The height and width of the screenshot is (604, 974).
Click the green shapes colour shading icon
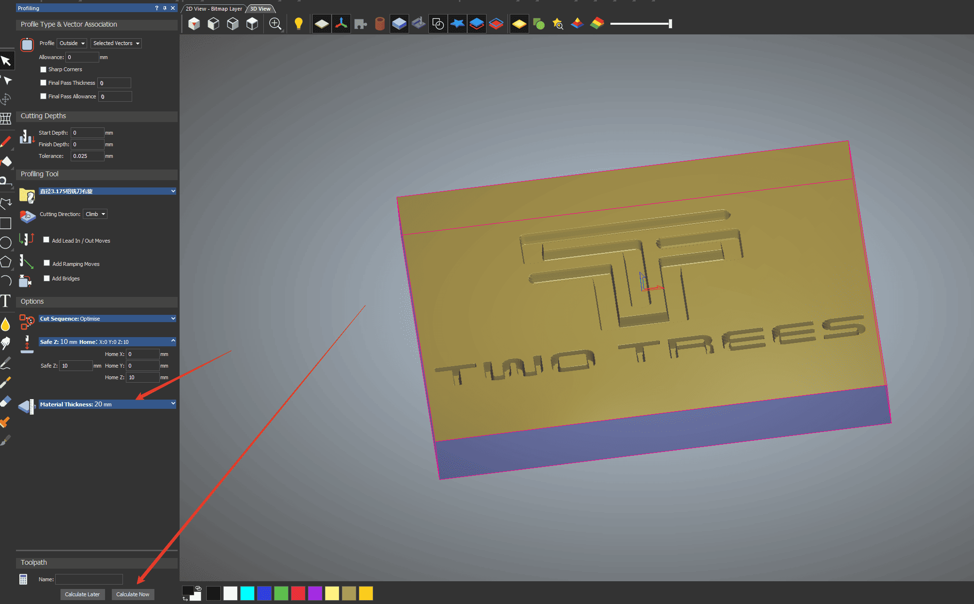(x=539, y=24)
